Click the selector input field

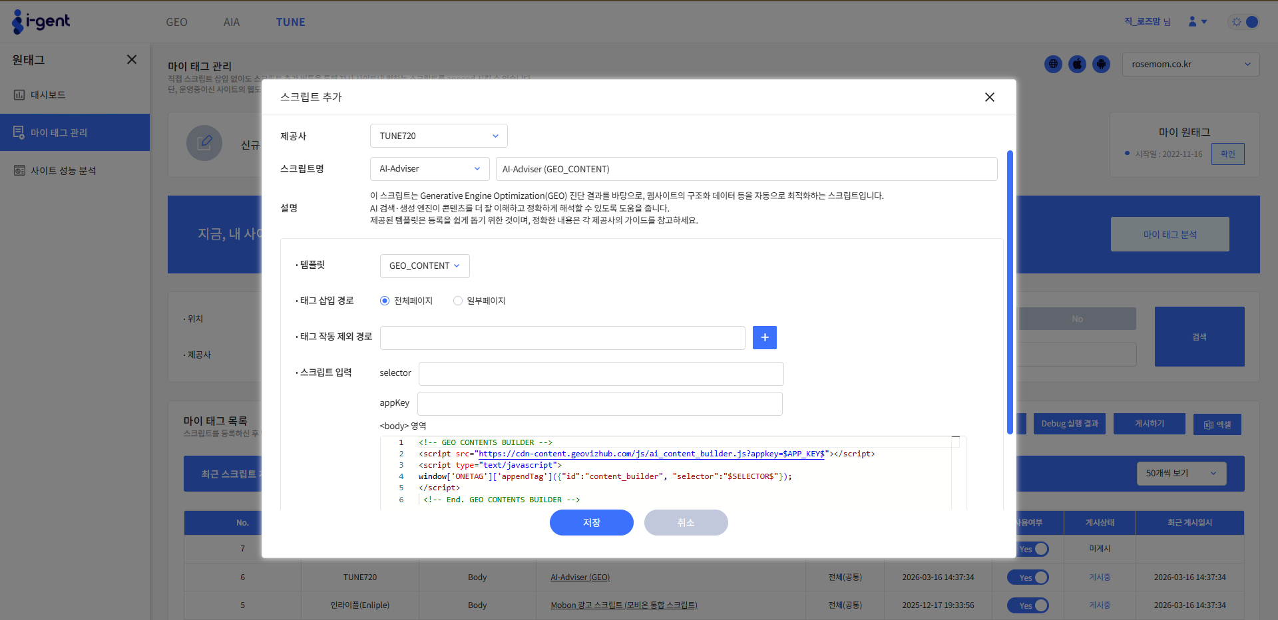click(x=601, y=374)
